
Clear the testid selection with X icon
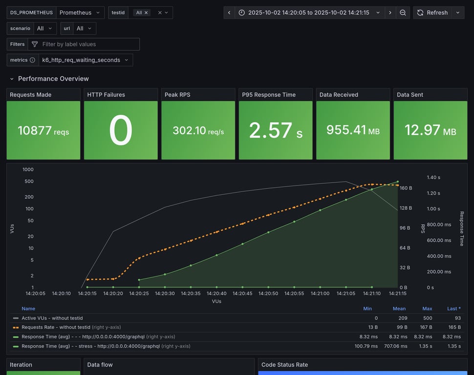[159, 13]
